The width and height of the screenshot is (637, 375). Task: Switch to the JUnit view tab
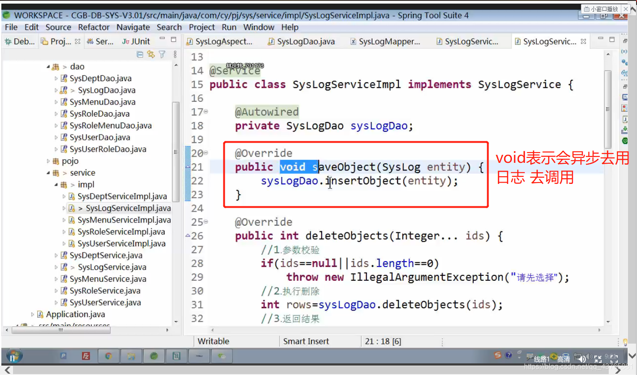(136, 41)
